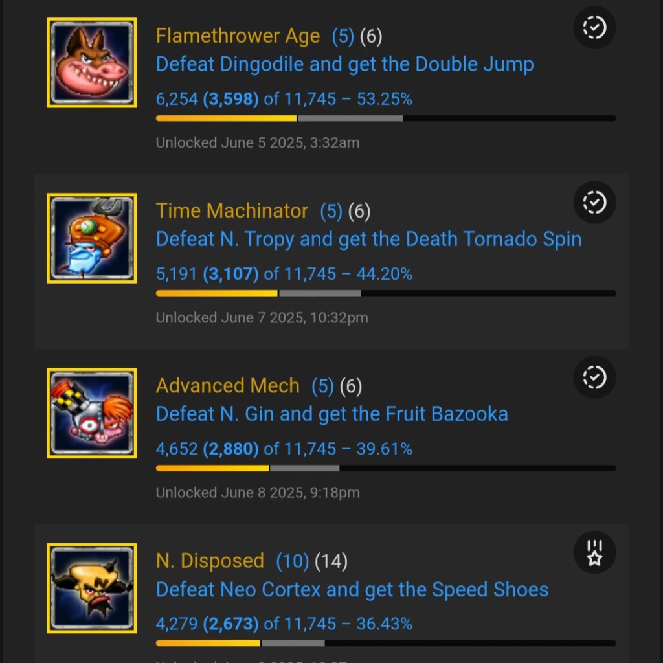Open the Flamethrower Age Dingodile badge image
This screenshot has height=663, width=663.
pyautogui.click(x=92, y=63)
